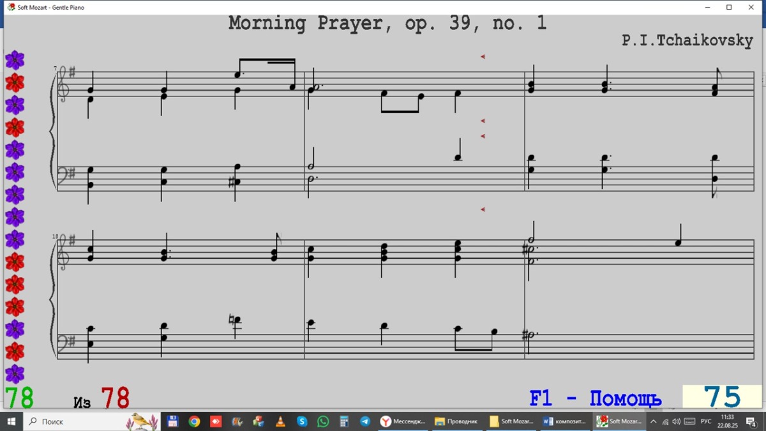Open the Calculator taskbar icon

pyautogui.click(x=344, y=421)
